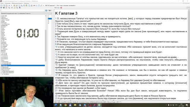Open the Помощь menu
The width and height of the screenshot is (190, 107).
[26, 3]
